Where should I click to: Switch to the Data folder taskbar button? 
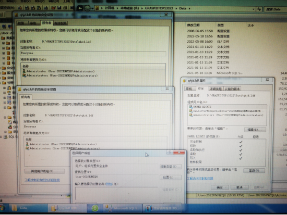[28, 208]
